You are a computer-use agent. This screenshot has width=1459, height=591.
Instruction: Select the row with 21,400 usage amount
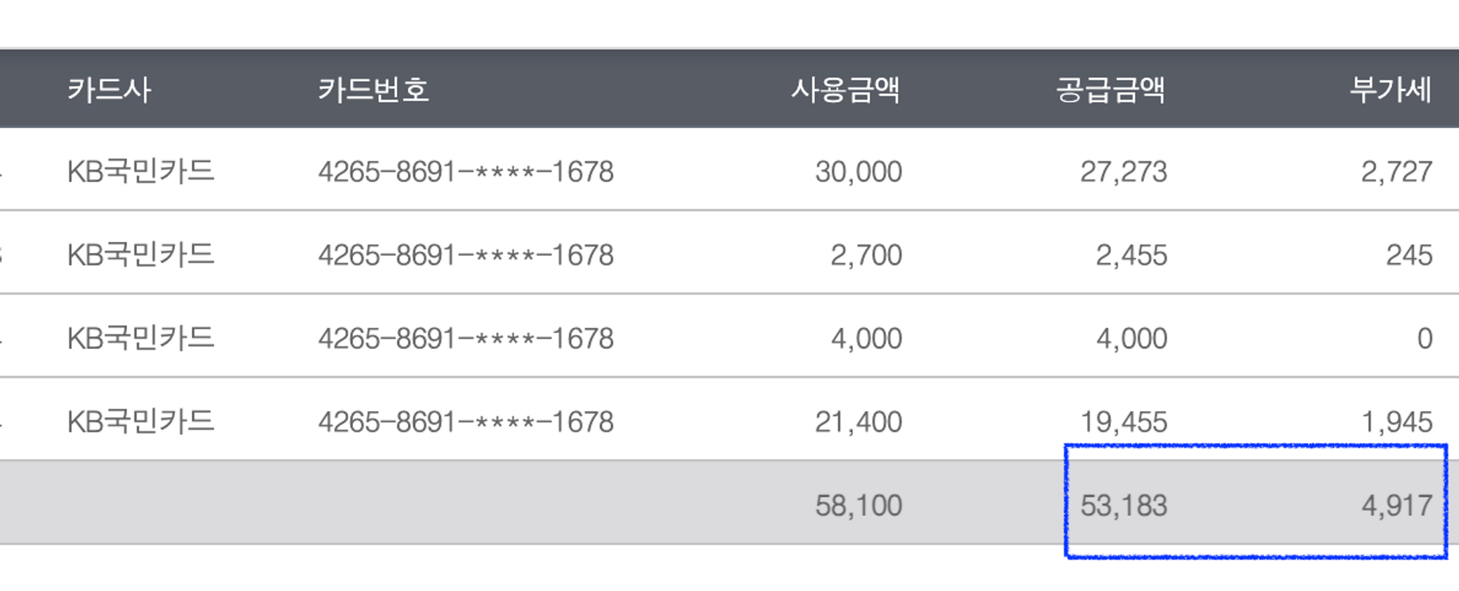point(729,420)
